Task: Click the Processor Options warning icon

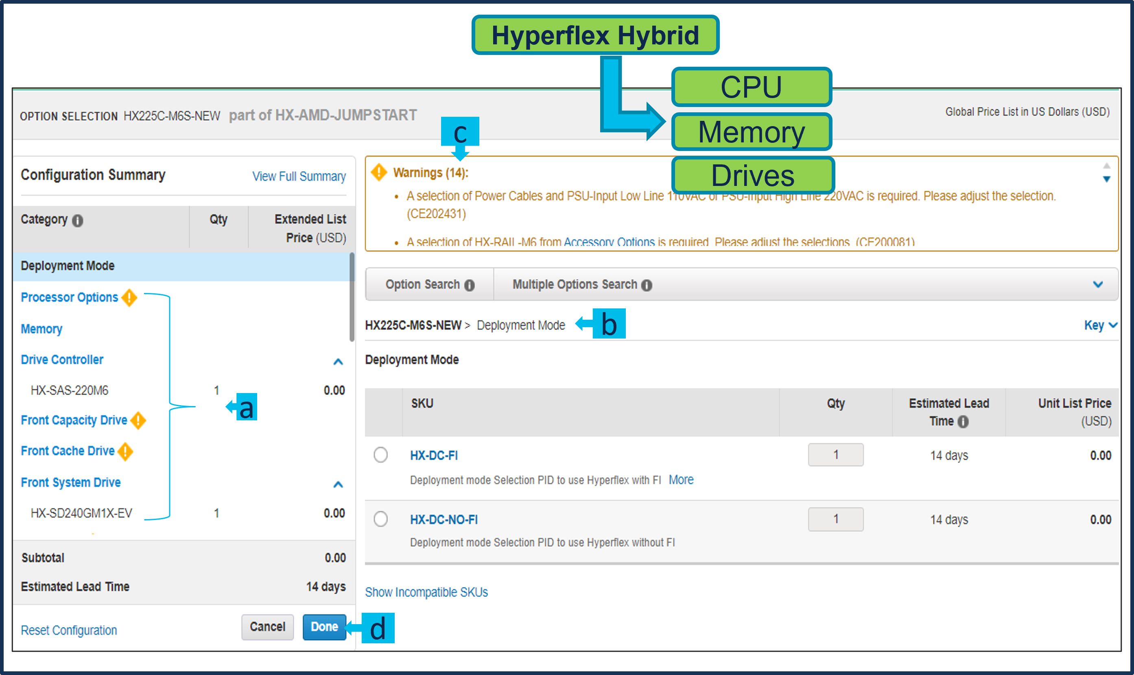Action: point(130,298)
